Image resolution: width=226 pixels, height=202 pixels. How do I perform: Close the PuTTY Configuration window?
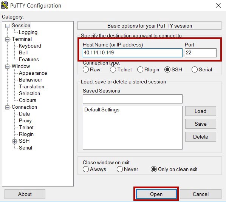point(218,5)
